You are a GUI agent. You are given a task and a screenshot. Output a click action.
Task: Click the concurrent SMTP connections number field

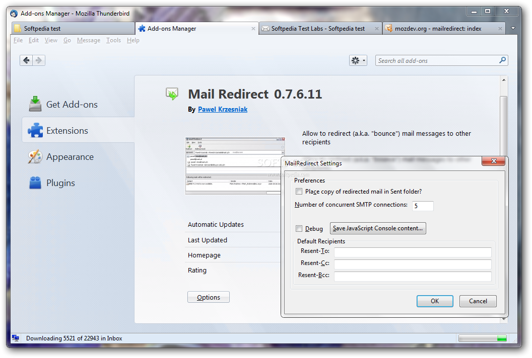click(x=423, y=206)
